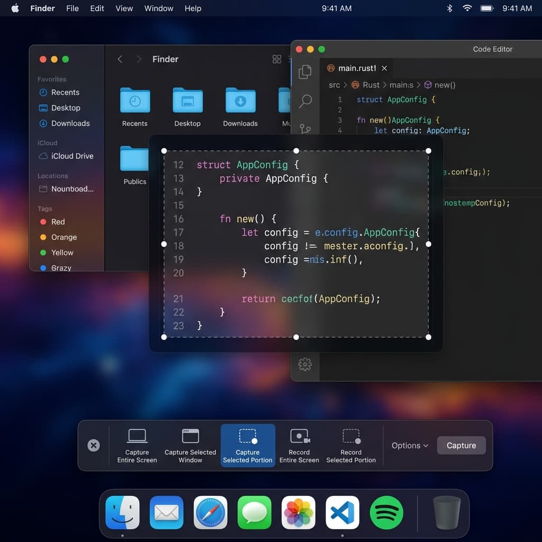Image resolution: width=542 pixels, height=542 pixels.
Task: Open editor settings via the gear icon
Action: [305, 364]
